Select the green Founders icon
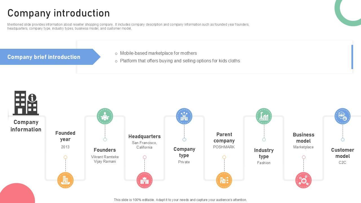The width and height of the screenshot is (361, 203). click(105, 116)
